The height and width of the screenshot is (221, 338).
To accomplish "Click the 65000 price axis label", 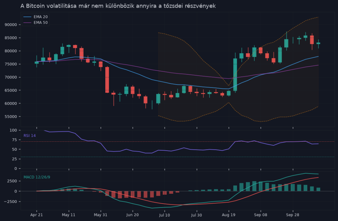I will pyautogui.click(x=11, y=90).
